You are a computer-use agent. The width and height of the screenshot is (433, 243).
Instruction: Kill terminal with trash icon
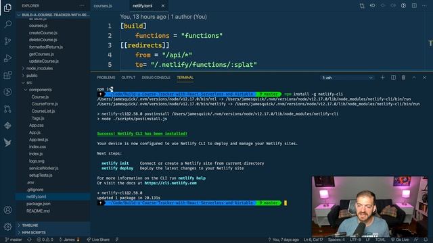pos(403,78)
